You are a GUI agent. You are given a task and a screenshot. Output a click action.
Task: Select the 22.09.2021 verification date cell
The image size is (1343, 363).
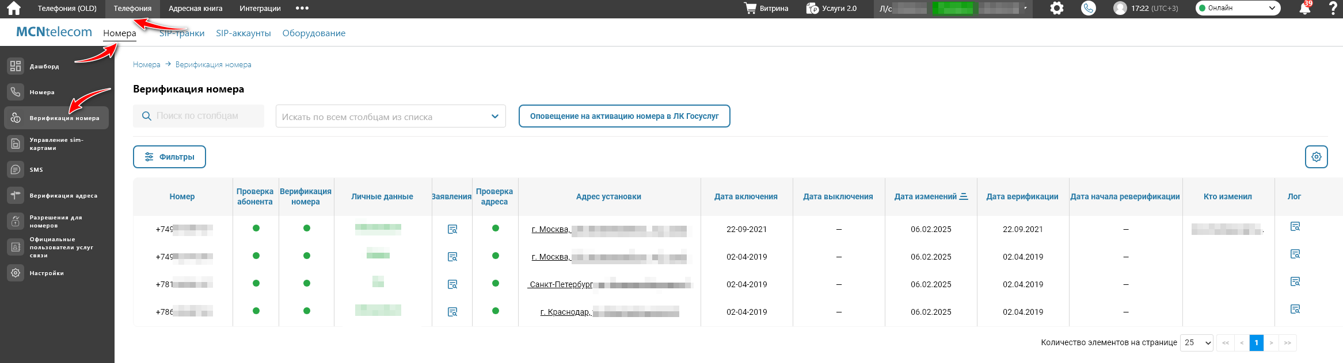pyautogui.click(x=1023, y=229)
